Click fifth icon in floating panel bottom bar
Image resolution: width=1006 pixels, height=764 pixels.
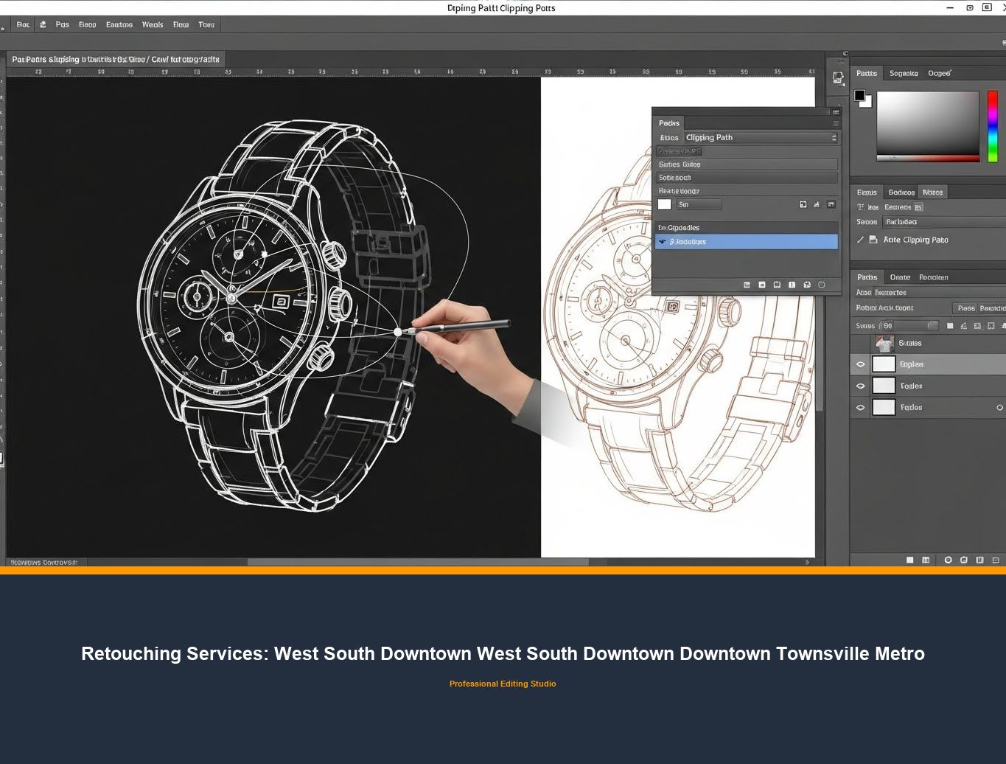pyautogui.click(x=807, y=285)
